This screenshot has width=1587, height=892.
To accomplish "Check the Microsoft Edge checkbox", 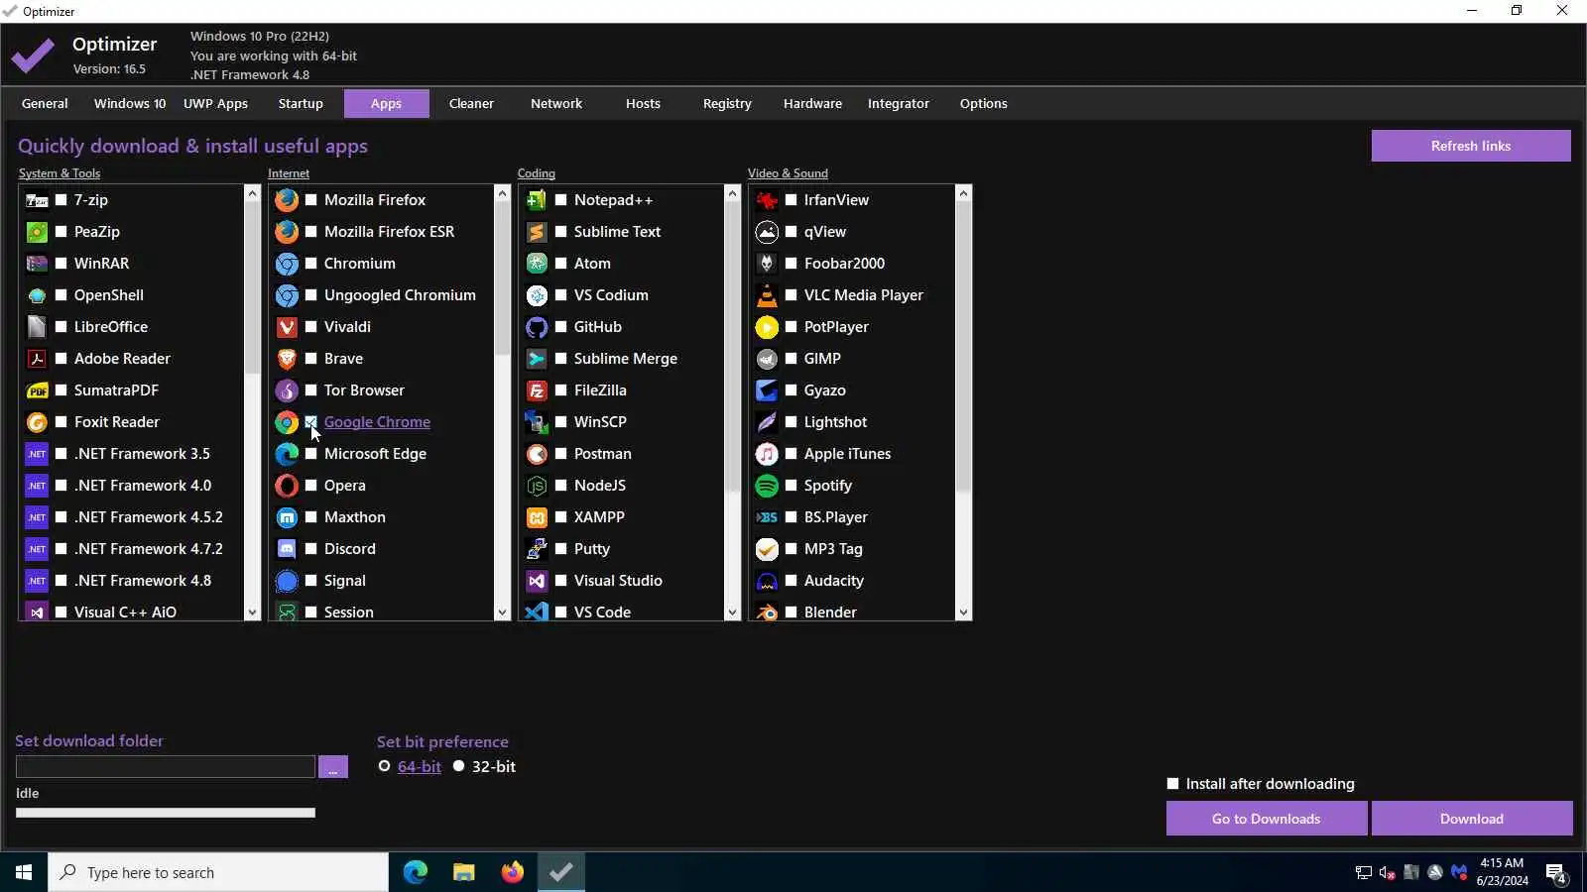I will pos(311,454).
